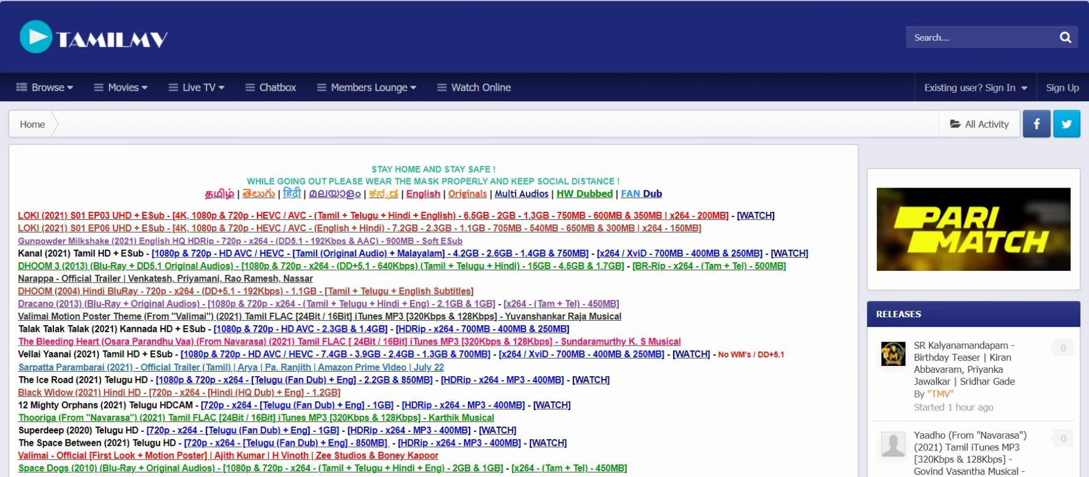Screen dimensions: 1089x477
Task: Expand the Movies dropdown menu
Action: [x=121, y=87]
